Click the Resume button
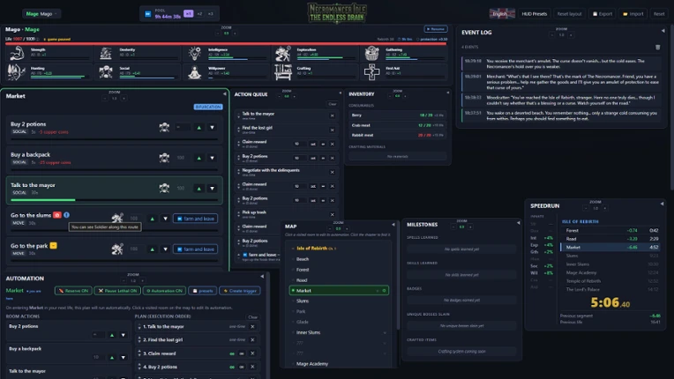This screenshot has height=379, width=674. [436, 29]
